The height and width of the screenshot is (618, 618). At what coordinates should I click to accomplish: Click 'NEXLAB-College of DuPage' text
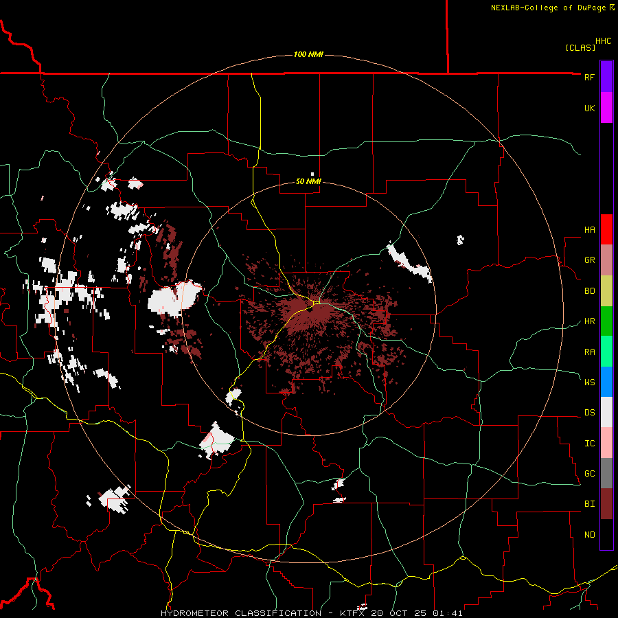pos(548,8)
